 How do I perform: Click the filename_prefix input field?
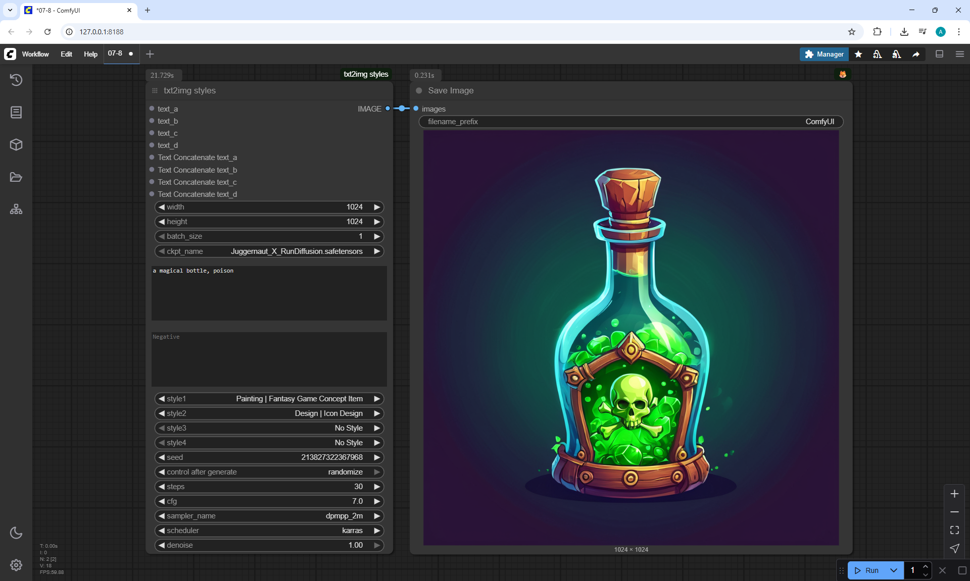pyautogui.click(x=630, y=122)
